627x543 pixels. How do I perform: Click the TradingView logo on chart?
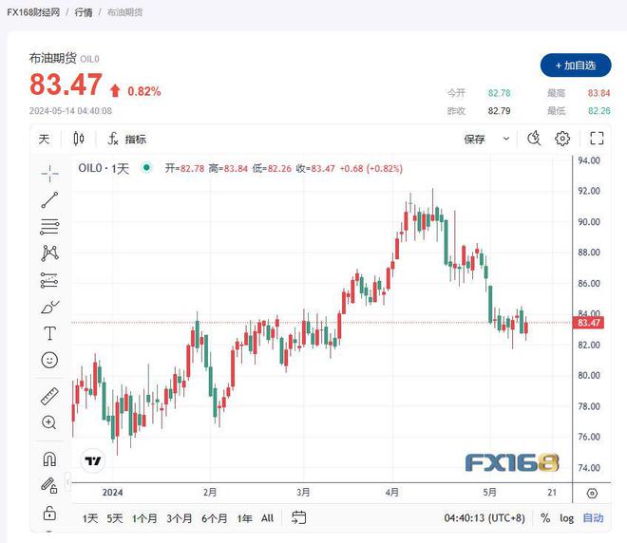(93, 460)
